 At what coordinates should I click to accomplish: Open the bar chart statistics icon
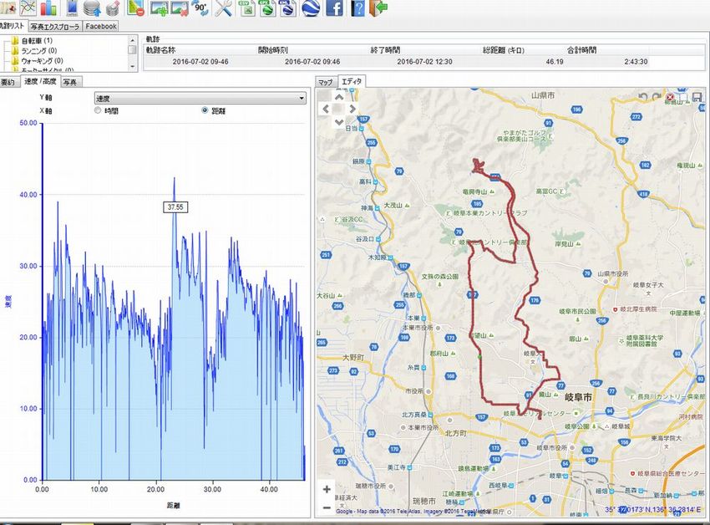point(48,8)
